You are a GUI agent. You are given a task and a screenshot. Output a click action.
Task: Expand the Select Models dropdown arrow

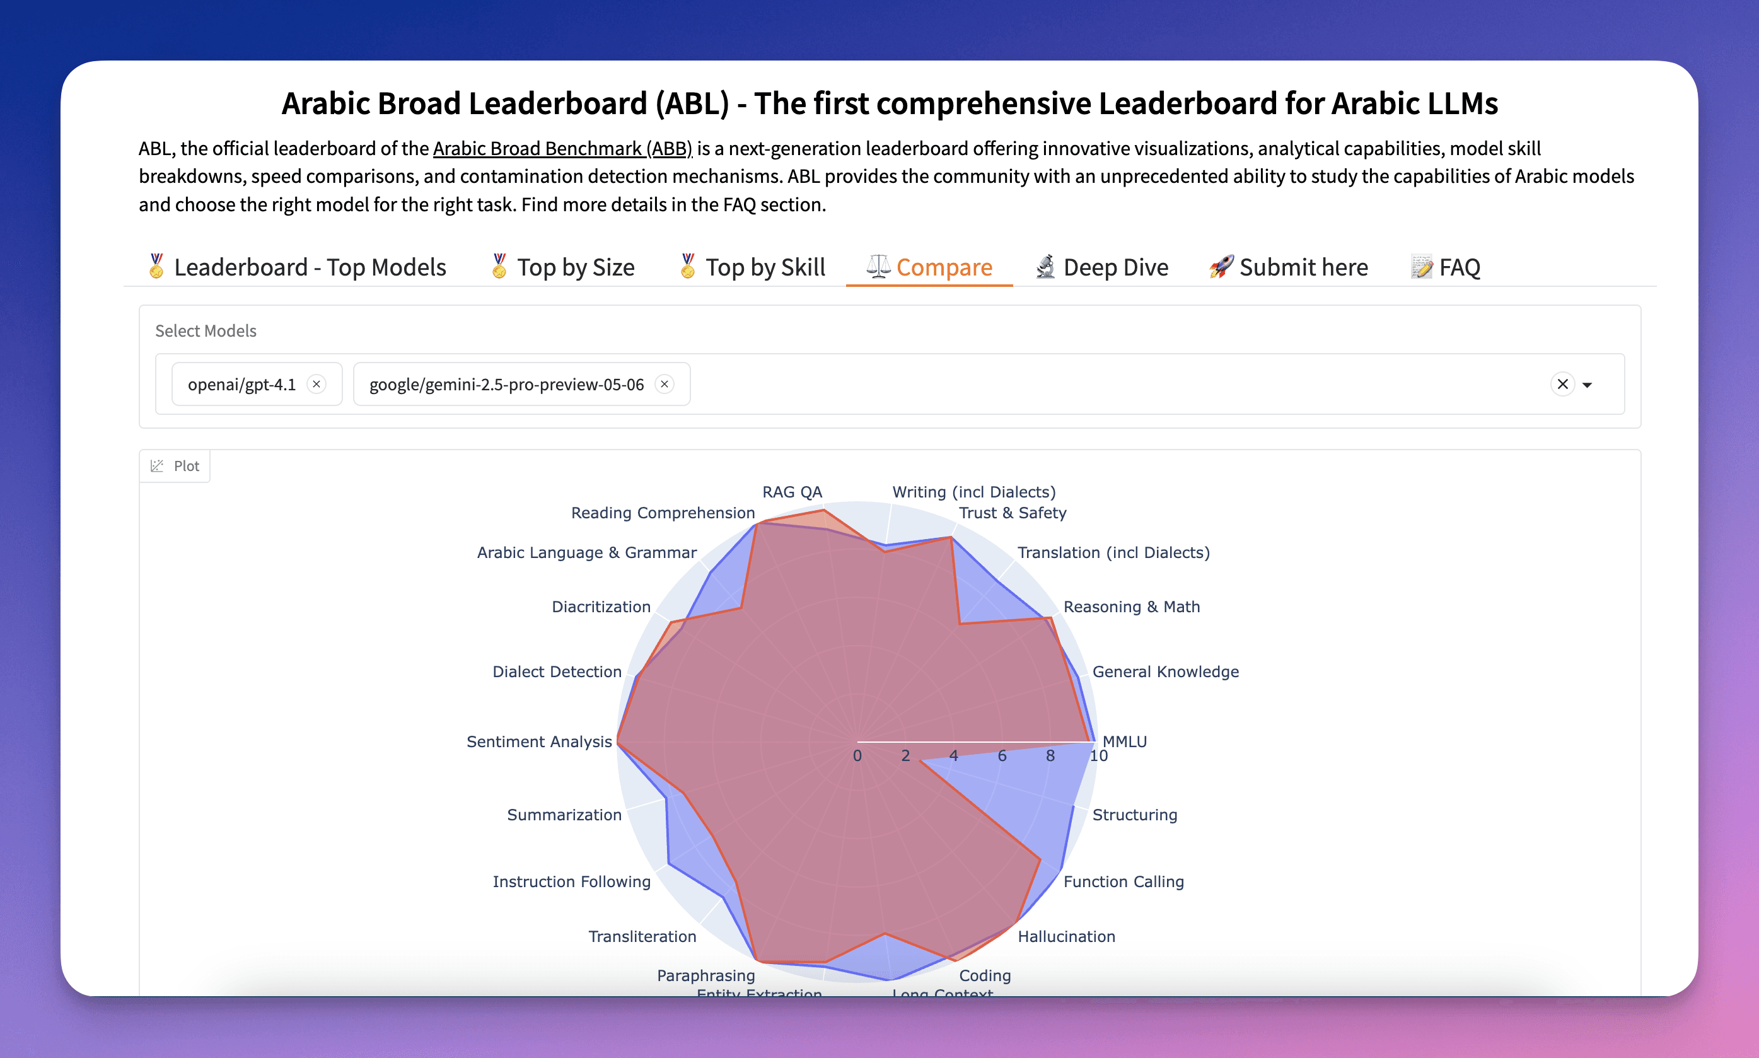click(1588, 385)
